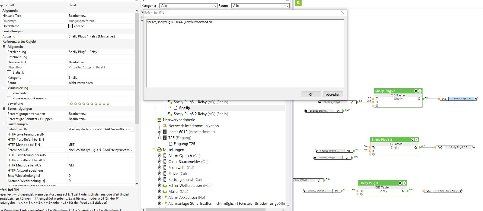
Task: Set Bewertung star rating
Action: tap(90, 103)
